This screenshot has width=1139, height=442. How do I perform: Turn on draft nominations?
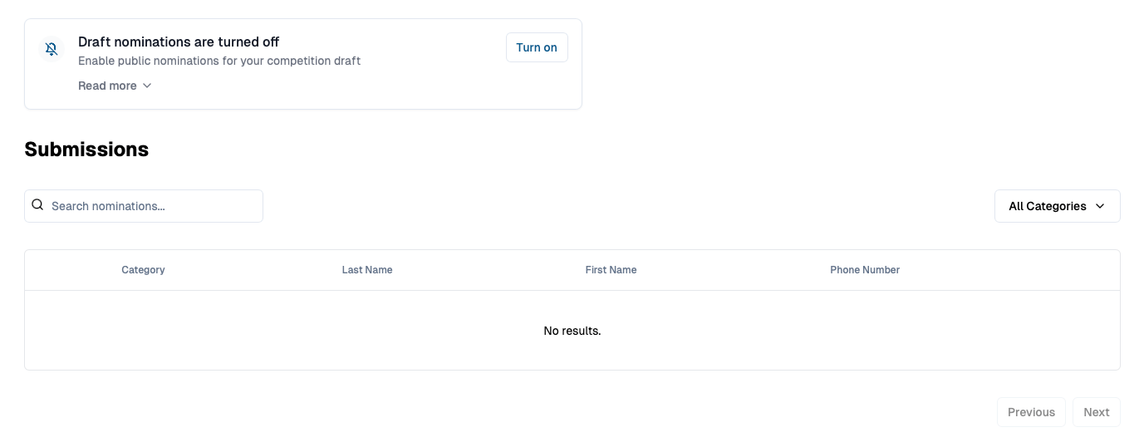(x=537, y=47)
